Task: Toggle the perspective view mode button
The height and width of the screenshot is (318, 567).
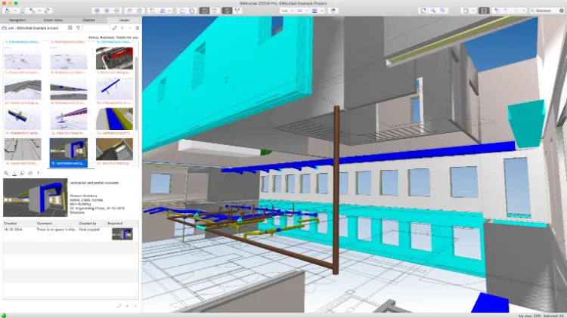Action: pos(205,11)
